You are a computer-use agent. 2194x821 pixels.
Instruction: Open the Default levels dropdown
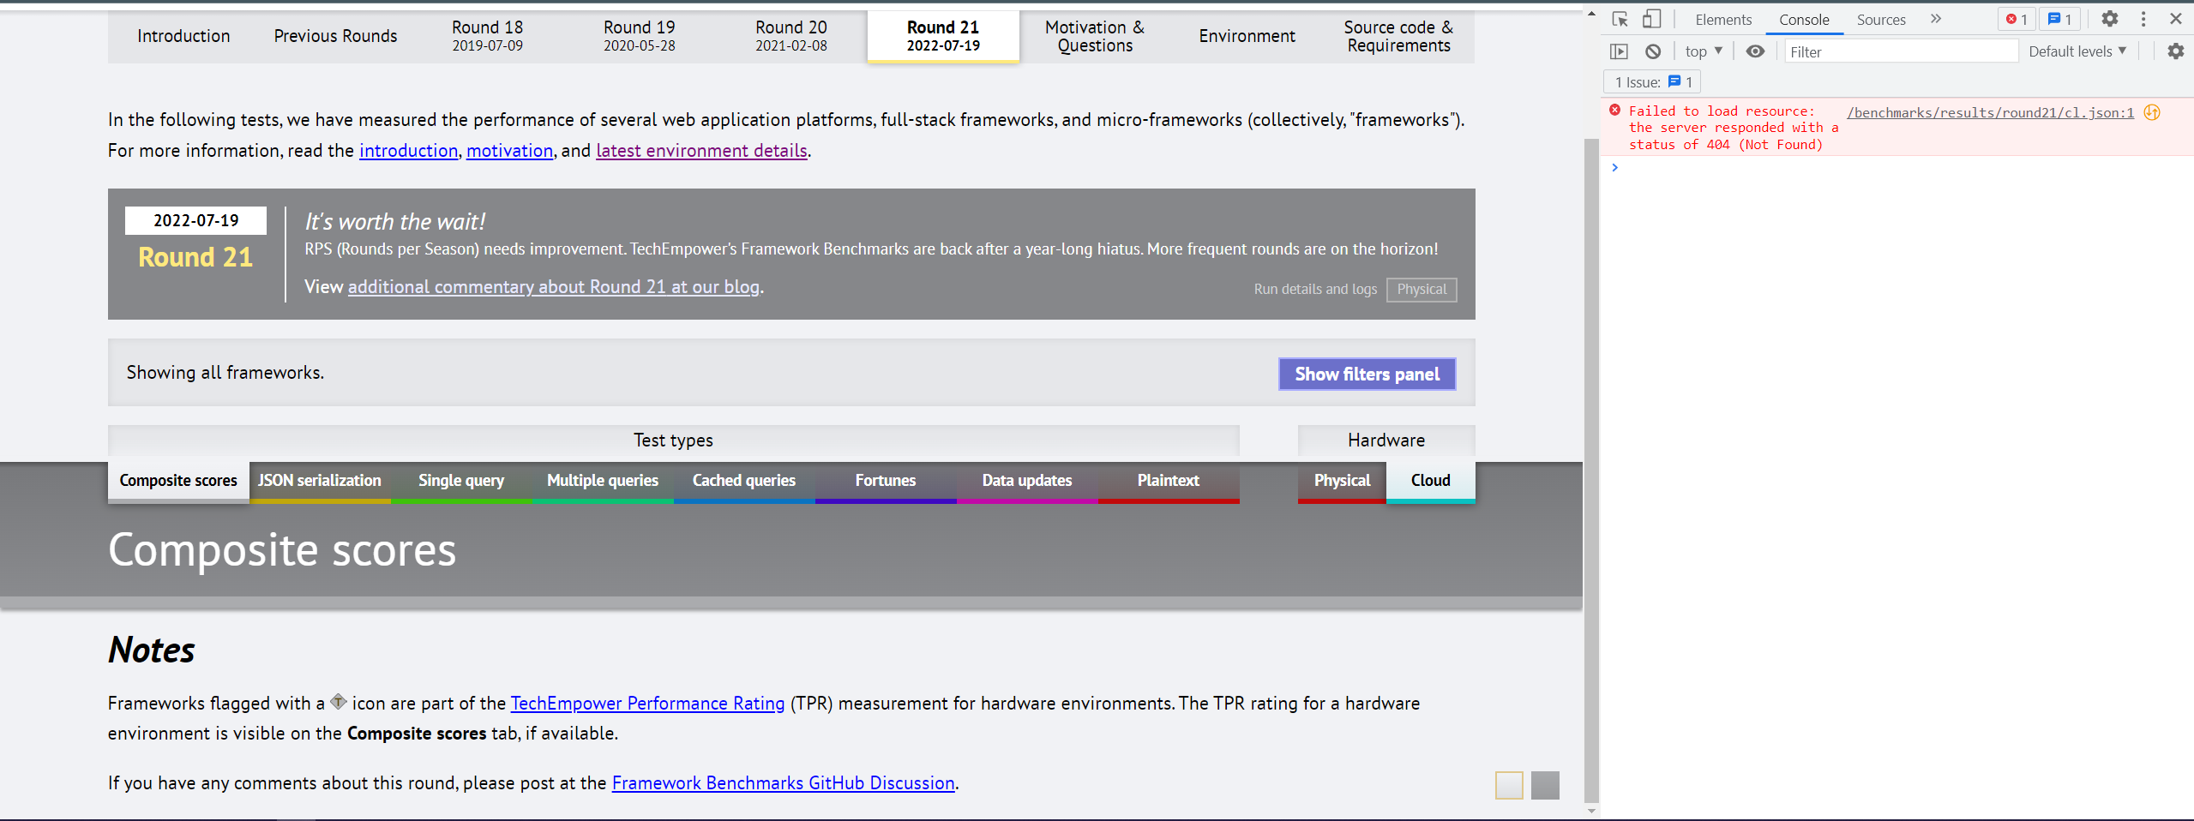click(2077, 51)
